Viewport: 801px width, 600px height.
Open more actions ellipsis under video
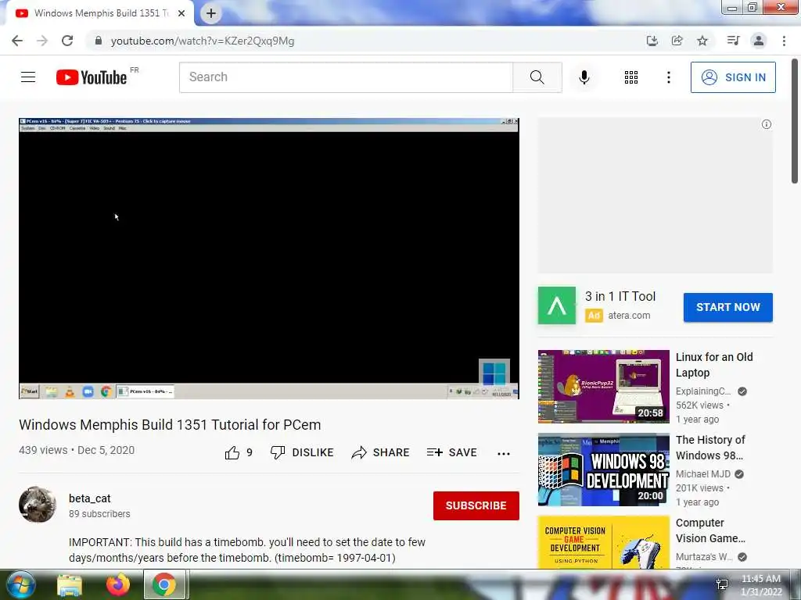click(504, 454)
